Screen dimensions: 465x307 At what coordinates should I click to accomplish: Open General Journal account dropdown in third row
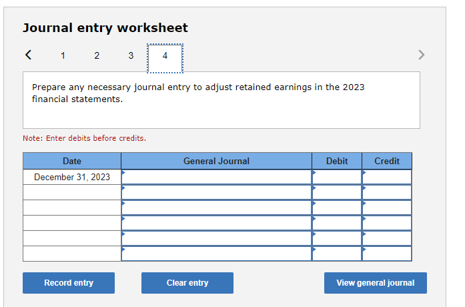coord(216,208)
